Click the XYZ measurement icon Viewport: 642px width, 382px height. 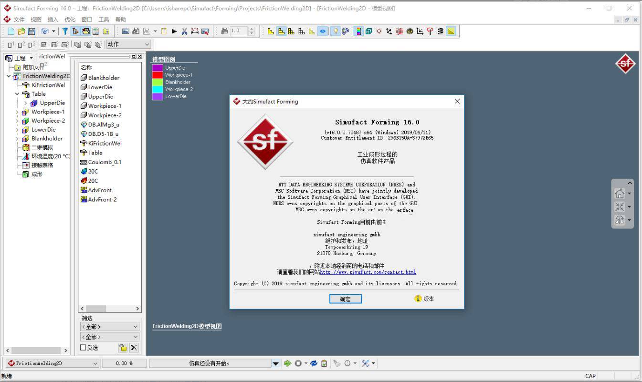(195, 31)
